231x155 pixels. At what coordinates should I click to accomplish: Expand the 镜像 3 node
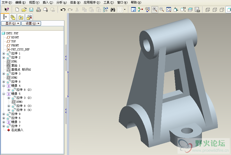point(4,122)
